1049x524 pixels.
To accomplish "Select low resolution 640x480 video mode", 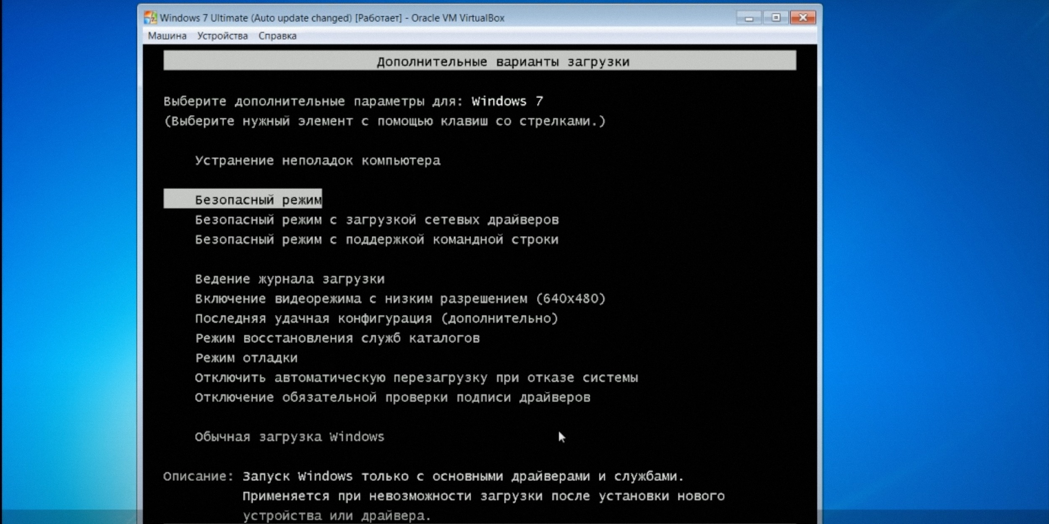I will pyautogui.click(x=400, y=298).
